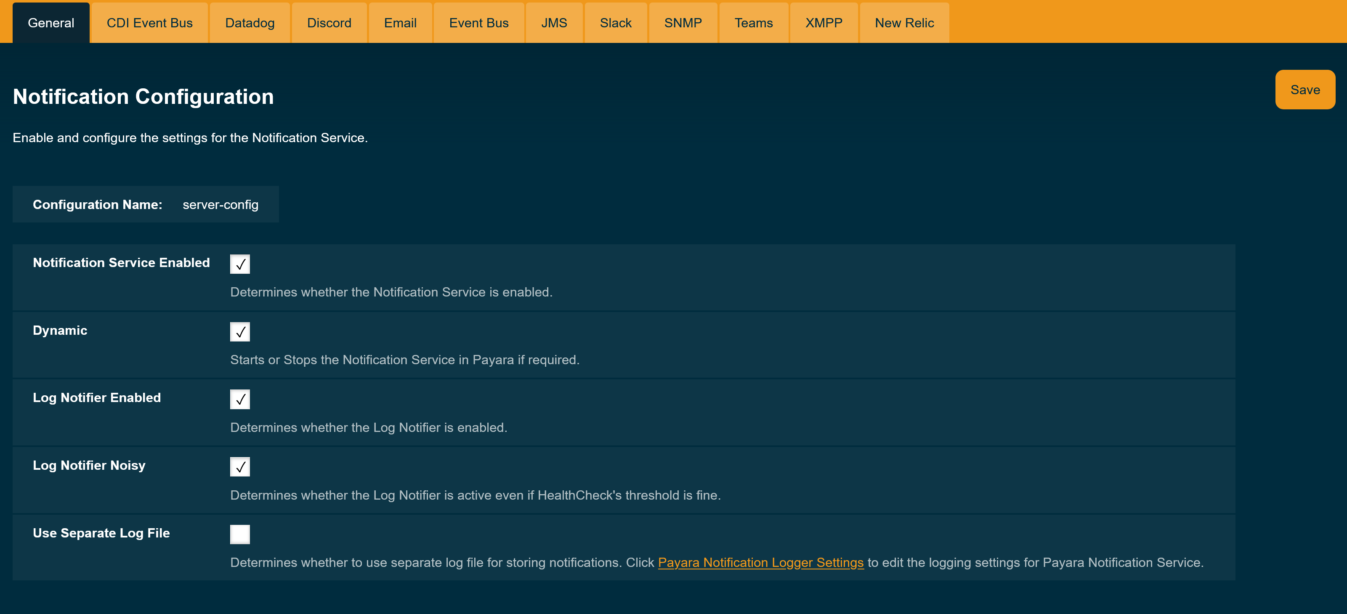The height and width of the screenshot is (614, 1347).
Task: Switch to the Teams notifier tab
Action: (x=754, y=22)
